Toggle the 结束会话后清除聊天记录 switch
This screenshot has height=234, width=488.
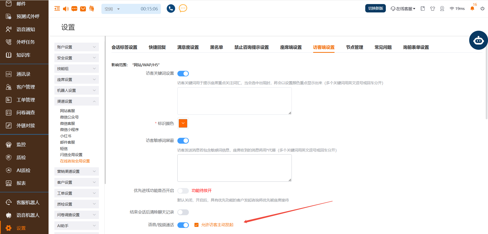click(183, 212)
